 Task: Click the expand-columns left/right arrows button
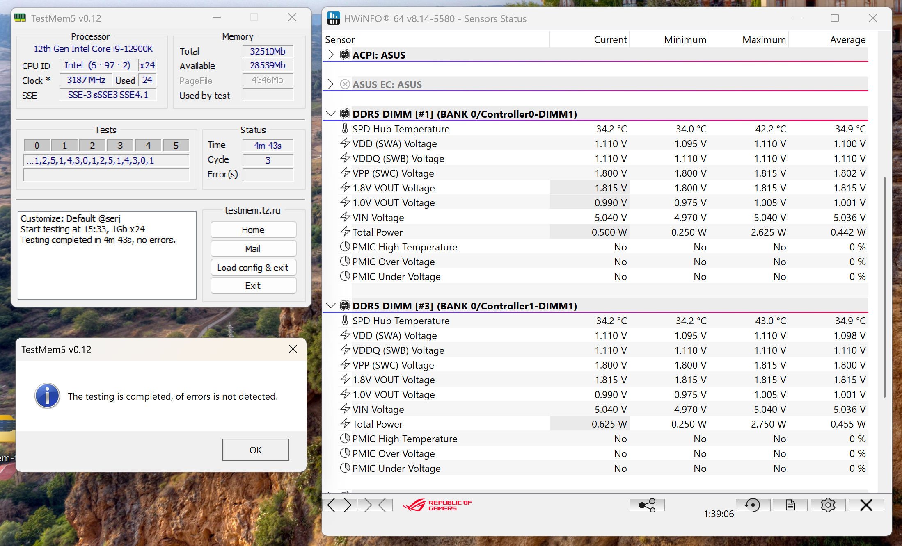(x=340, y=505)
